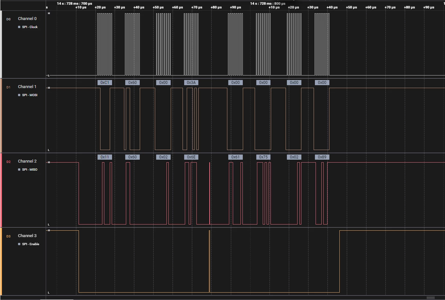This screenshot has width=445, height=300.
Task: Click the SPI - Enable label text
Action: coord(31,244)
